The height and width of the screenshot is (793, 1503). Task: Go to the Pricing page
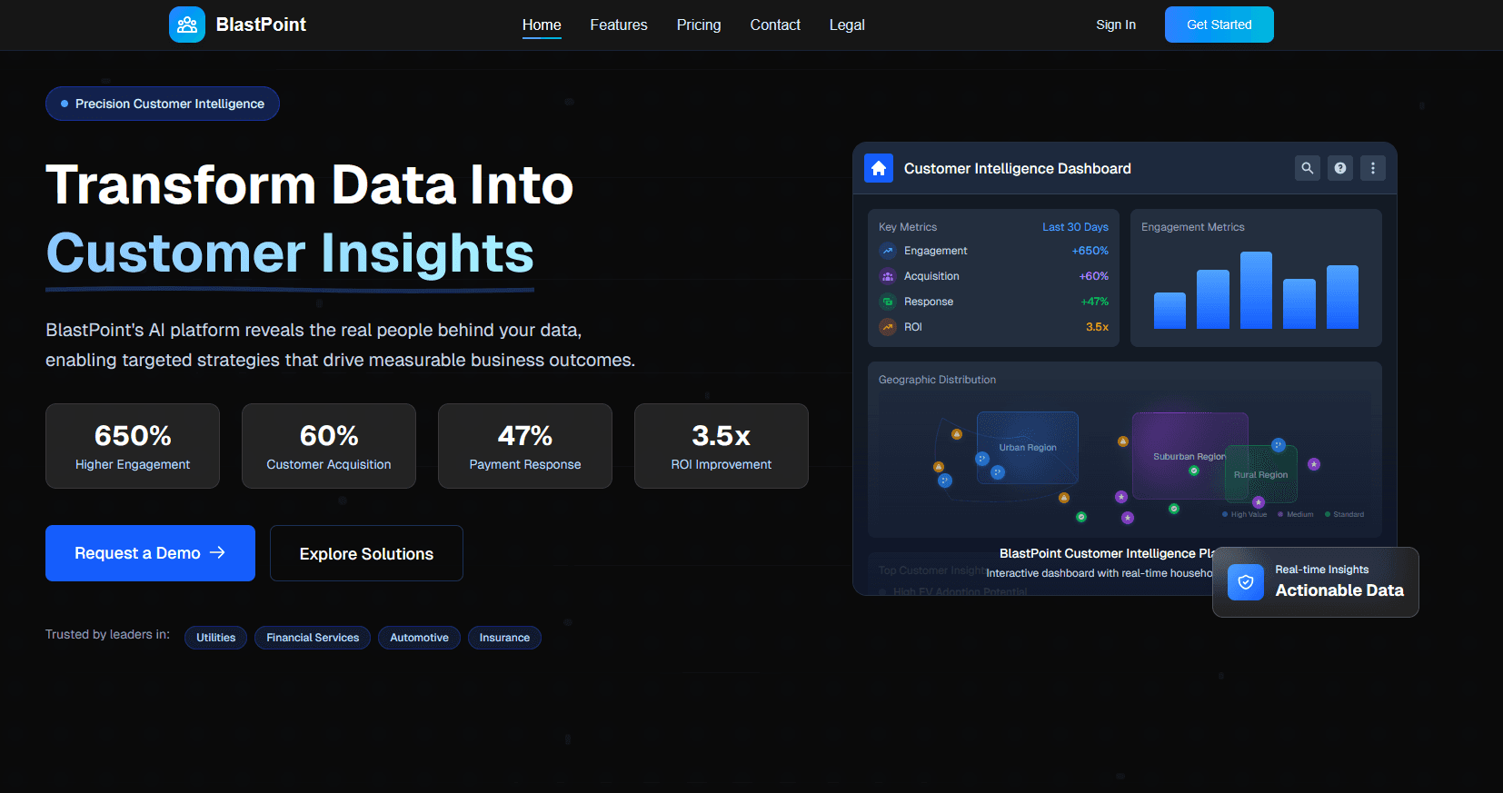[x=698, y=25]
